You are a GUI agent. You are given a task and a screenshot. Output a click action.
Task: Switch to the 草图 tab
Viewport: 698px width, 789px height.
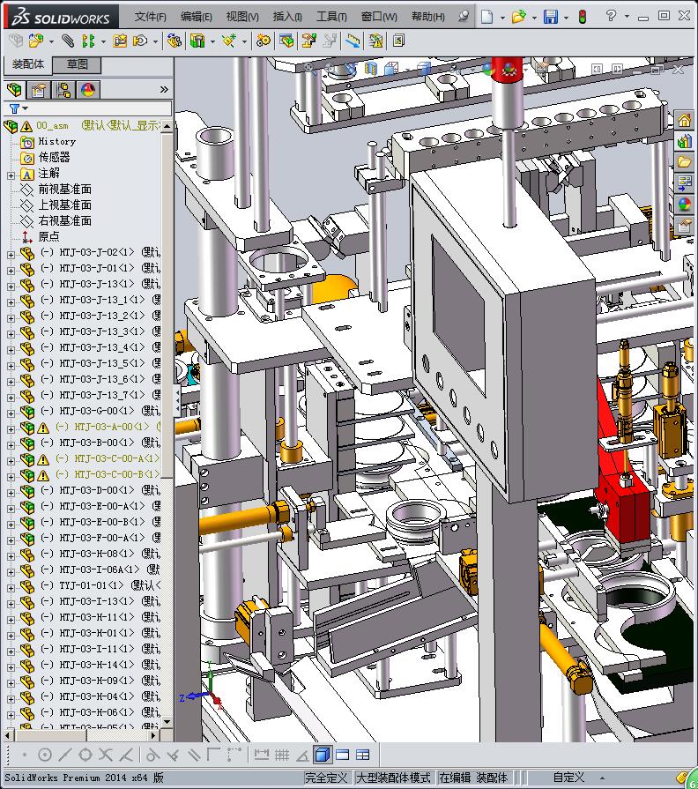coord(78,64)
